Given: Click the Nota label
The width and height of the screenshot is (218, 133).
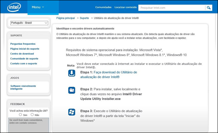Looking at the screenshot, I should point(71,65).
